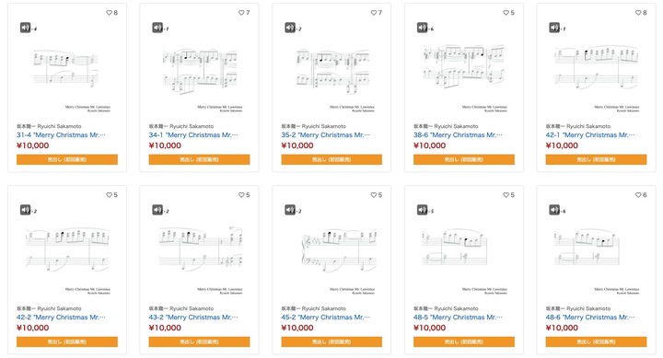Play audio preview for item 38-6

tap(423, 28)
